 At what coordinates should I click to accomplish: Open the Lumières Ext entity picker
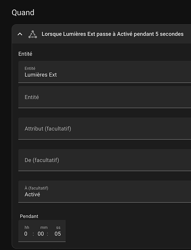(x=104, y=72)
